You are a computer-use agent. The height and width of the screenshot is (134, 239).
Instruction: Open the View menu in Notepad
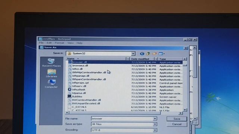pos(71,43)
